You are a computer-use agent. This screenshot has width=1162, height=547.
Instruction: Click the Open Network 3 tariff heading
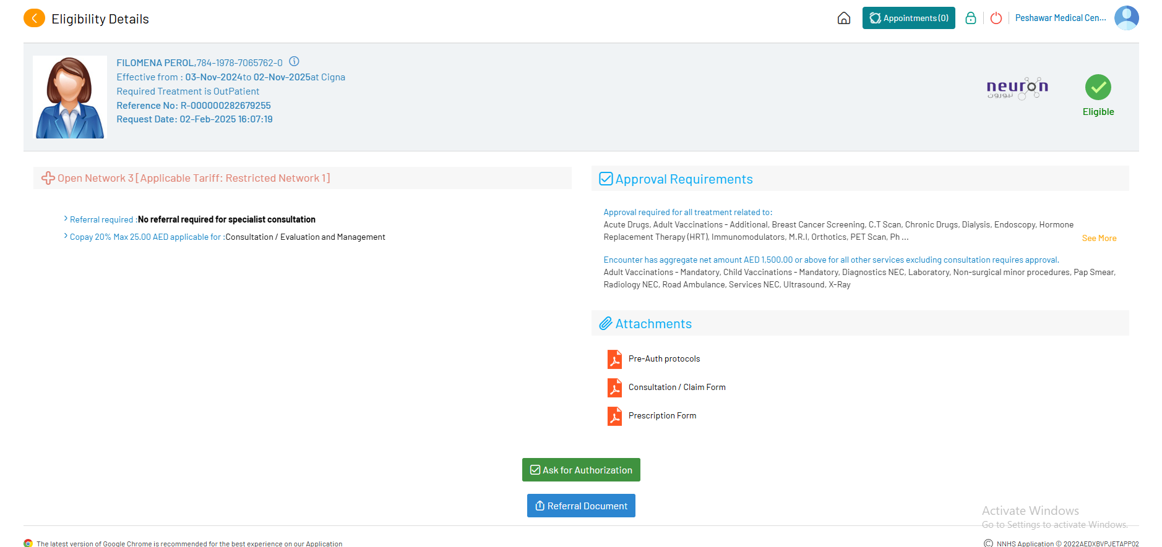point(194,178)
